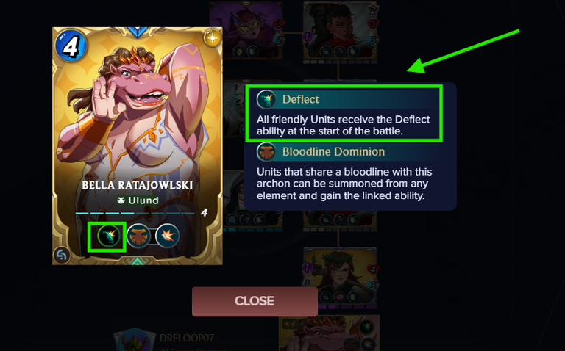Click the Ulund bloodline tag
This screenshot has width=565, height=351.
pyautogui.click(x=138, y=200)
